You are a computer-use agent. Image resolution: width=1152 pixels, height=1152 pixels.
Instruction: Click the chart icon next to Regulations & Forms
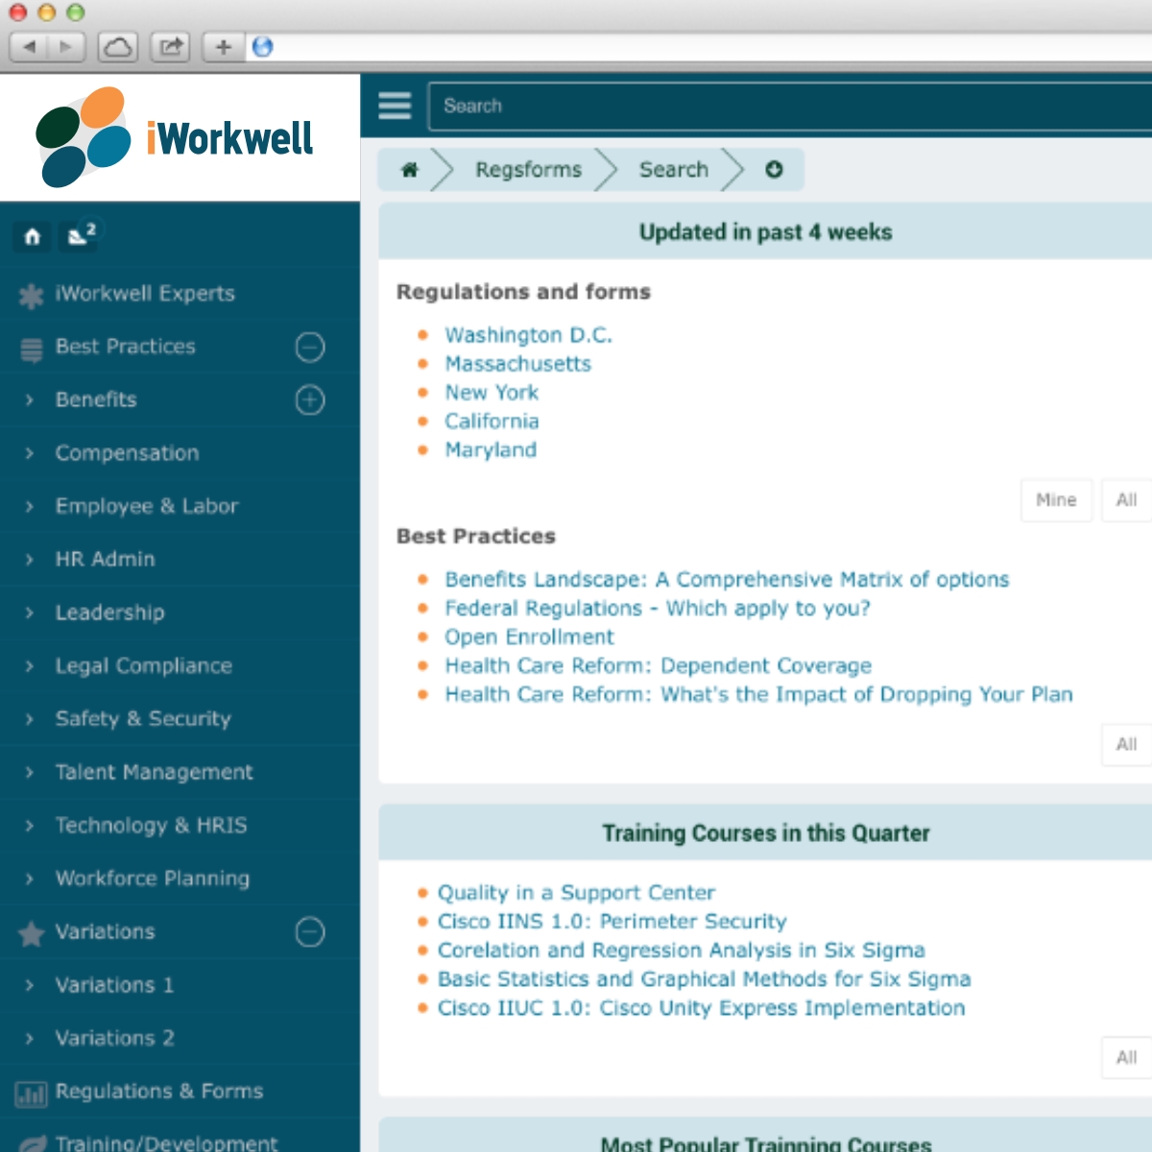click(32, 1092)
